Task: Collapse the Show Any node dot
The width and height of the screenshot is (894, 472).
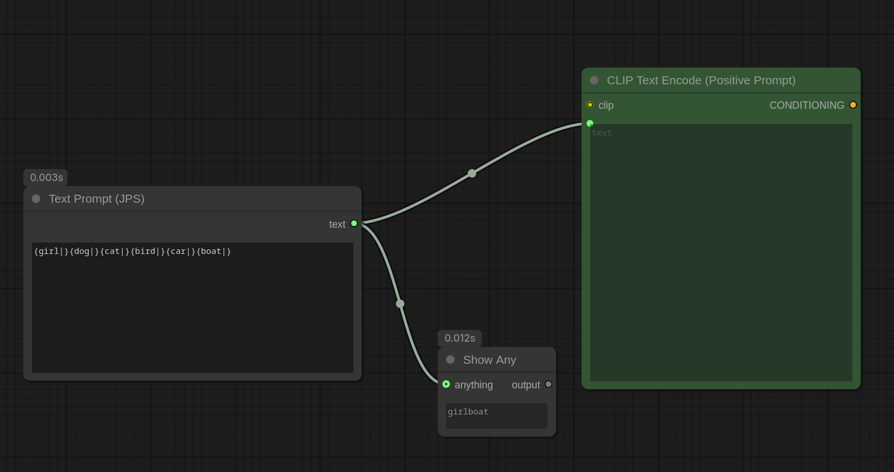Action: click(450, 360)
